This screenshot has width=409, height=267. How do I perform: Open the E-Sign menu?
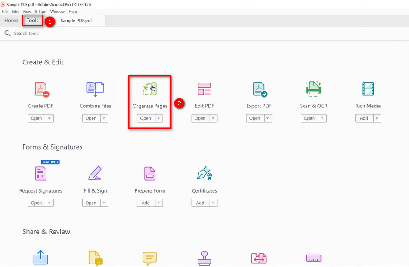[40, 12]
